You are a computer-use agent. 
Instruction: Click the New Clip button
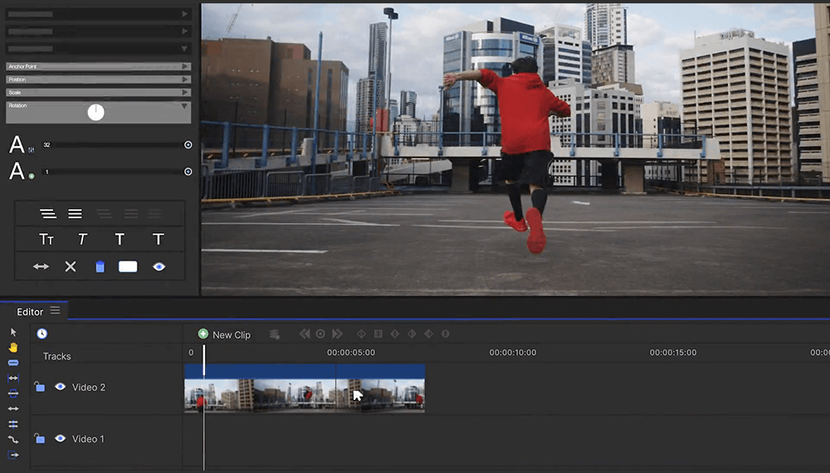point(224,334)
